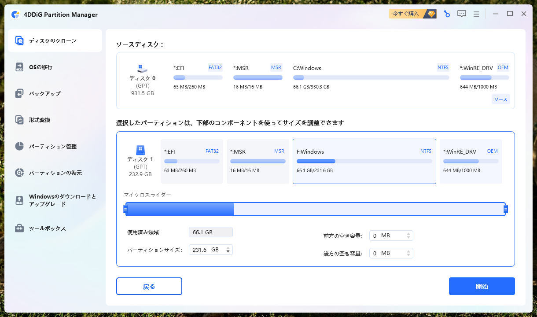Click the 66.1 GB/930.3 GB usage text

[x=311, y=87]
